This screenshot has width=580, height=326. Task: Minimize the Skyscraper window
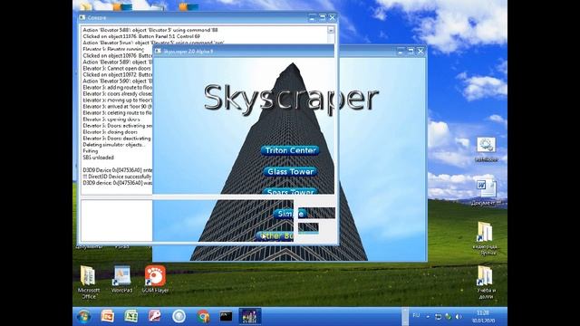[401, 52]
